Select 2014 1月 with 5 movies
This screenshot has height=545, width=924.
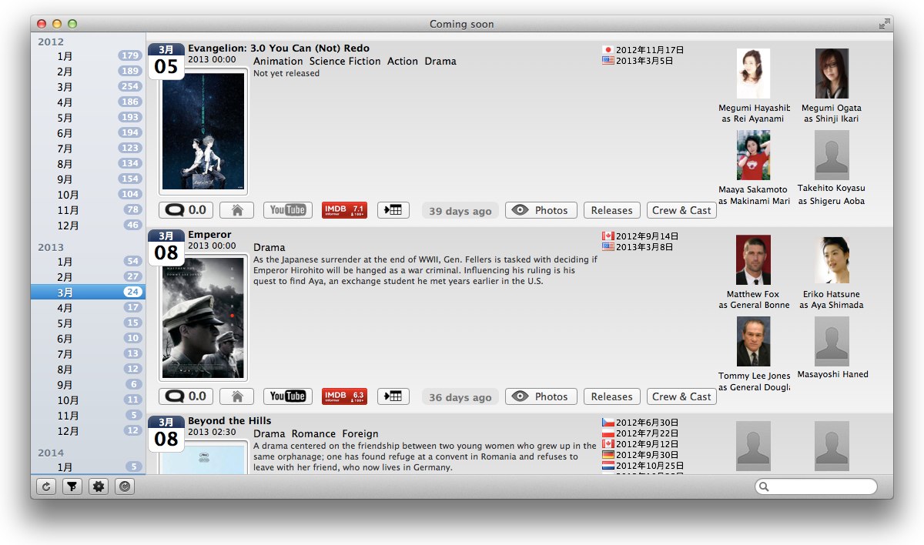(88, 467)
